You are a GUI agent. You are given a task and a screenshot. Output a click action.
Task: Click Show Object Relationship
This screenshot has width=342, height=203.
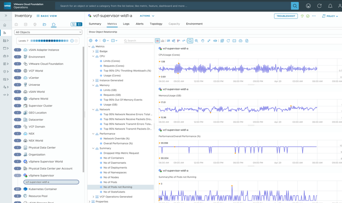pyautogui.click(x=103, y=32)
